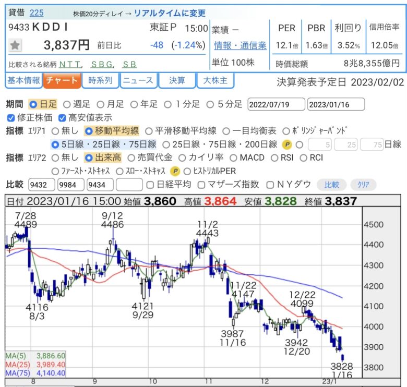Image resolution: width=407 pixels, height=387 pixels.
Task: Click the 7/28 4489 high marker
Action: tap(26, 220)
